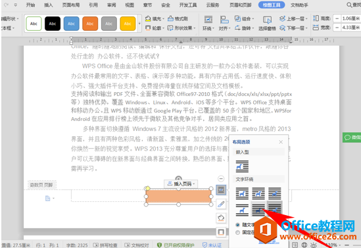Close the 布局选项 panel
The image size is (361, 248).
tap(281, 142)
